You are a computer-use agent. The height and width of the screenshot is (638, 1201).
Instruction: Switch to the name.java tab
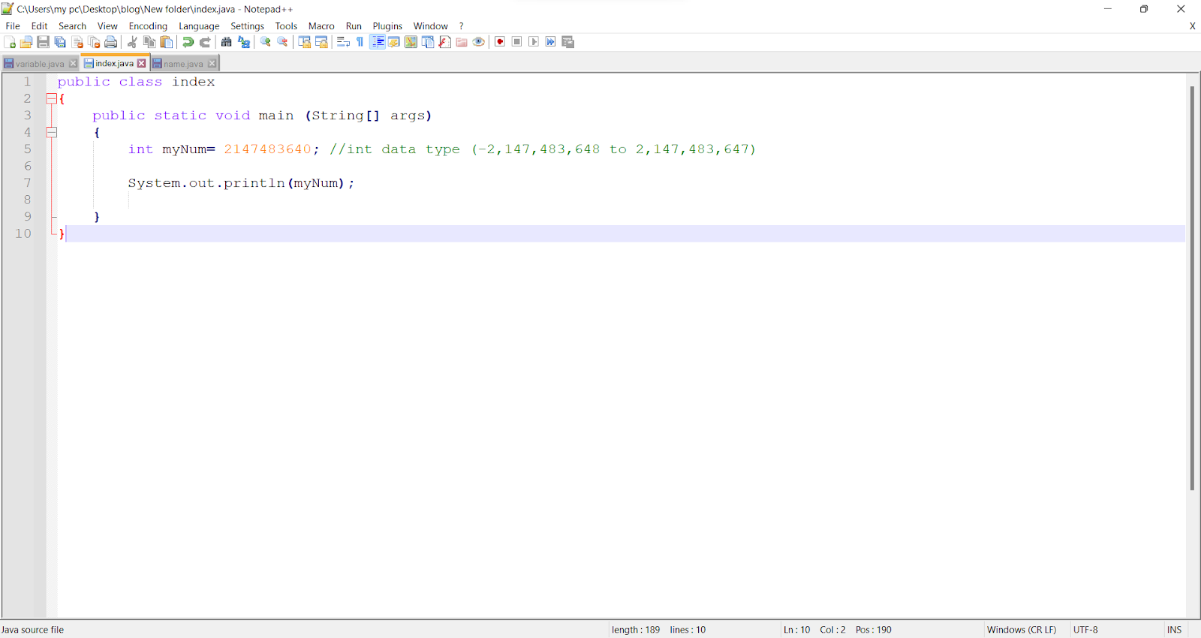[x=184, y=64]
